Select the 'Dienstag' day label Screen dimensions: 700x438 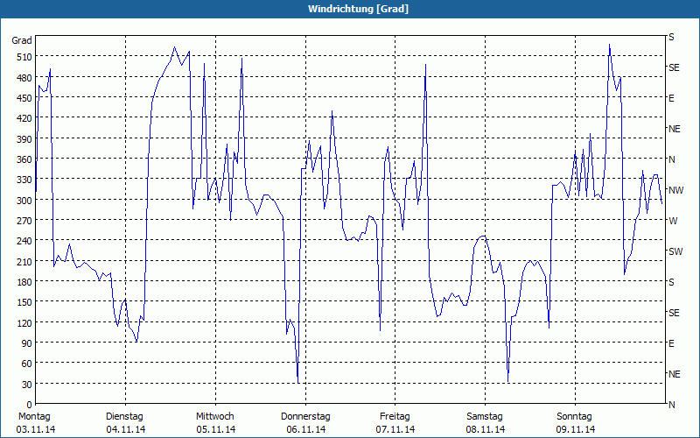point(124,417)
